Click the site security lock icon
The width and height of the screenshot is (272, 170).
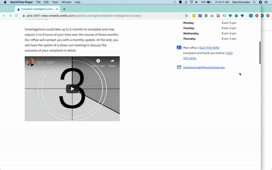coord(24,15)
